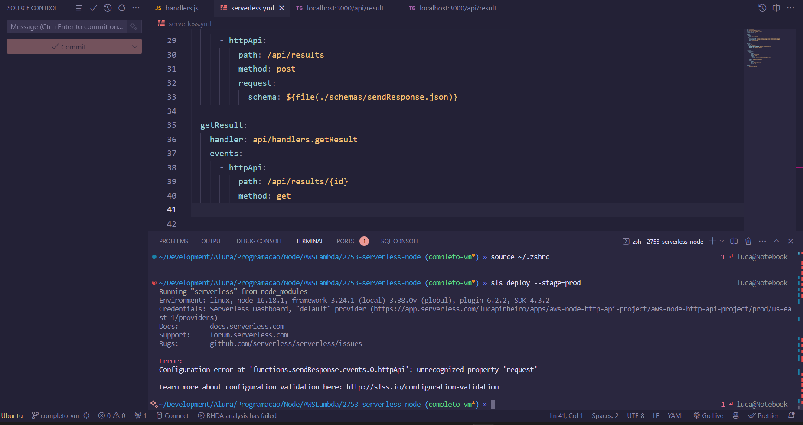
Task: Create a new terminal with plus icon
Action: pyautogui.click(x=712, y=241)
